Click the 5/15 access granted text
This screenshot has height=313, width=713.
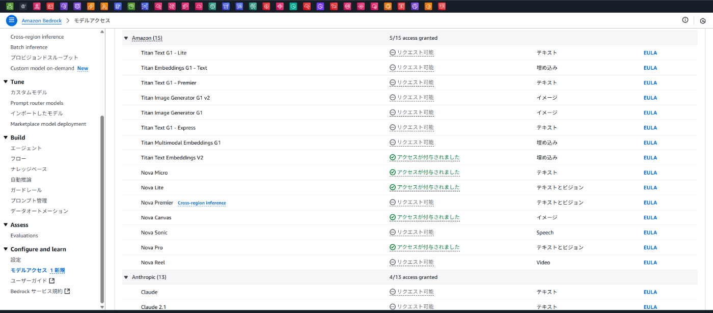pyautogui.click(x=414, y=38)
